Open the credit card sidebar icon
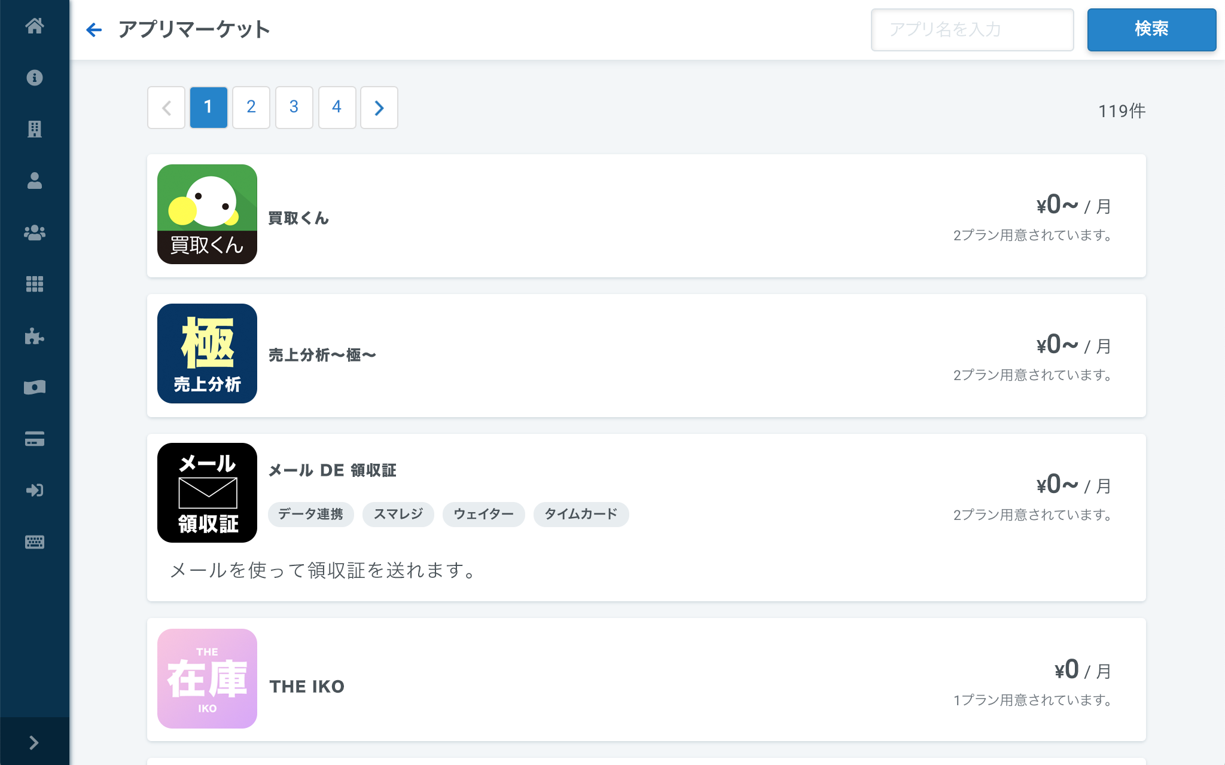Screen dimensions: 1225x765 35,439
